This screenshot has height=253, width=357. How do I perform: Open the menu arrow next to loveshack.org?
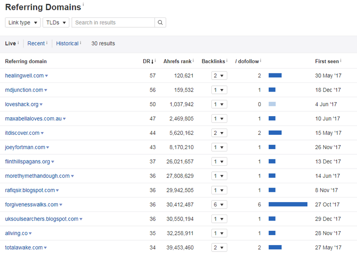(x=41, y=105)
